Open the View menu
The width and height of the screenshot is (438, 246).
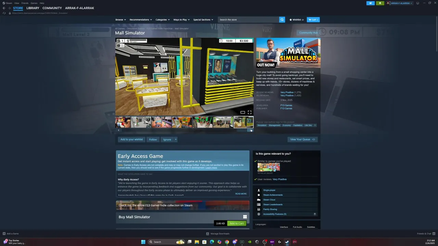pyautogui.click(x=16, y=3)
